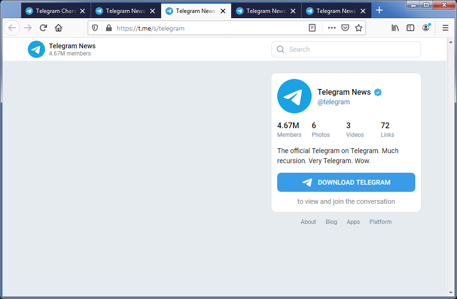Go forward to the next page

click(28, 28)
